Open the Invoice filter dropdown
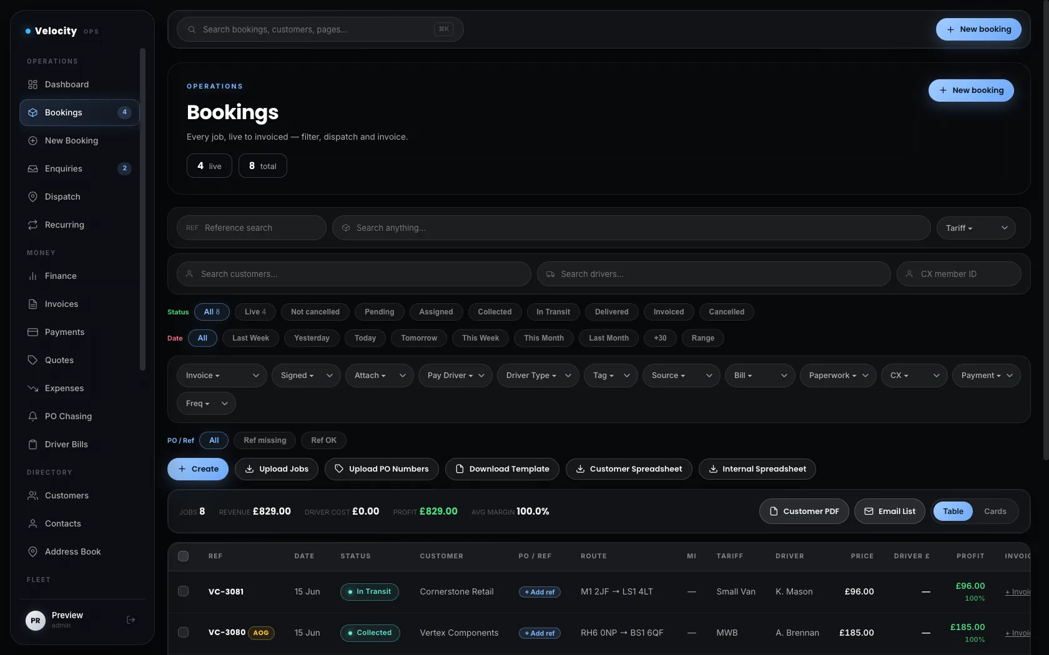The width and height of the screenshot is (1049, 655). pos(222,375)
